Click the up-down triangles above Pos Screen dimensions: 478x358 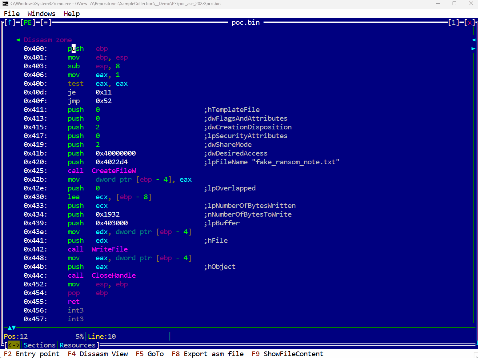click(x=12, y=328)
